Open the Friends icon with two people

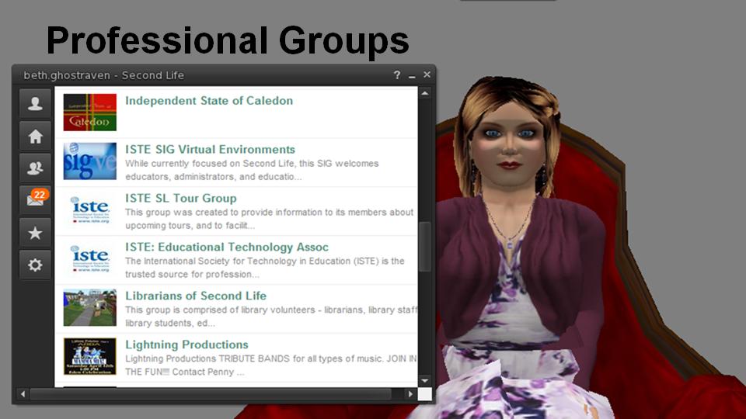click(35, 168)
